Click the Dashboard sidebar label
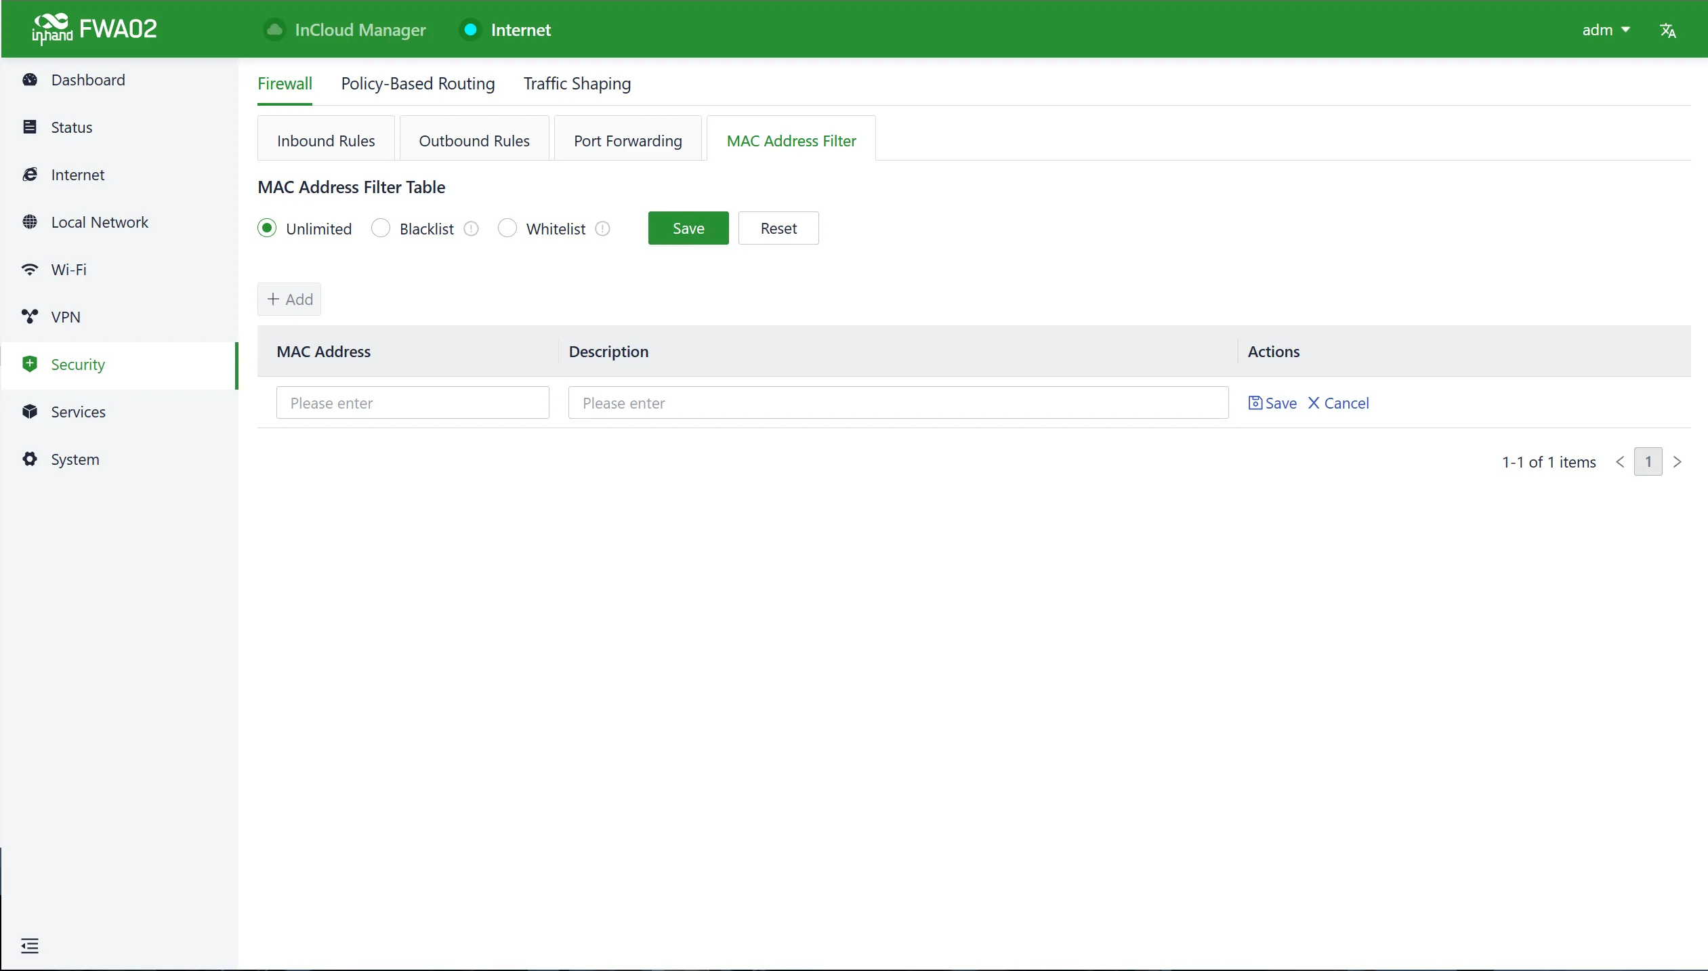This screenshot has width=1708, height=971. tap(88, 80)
